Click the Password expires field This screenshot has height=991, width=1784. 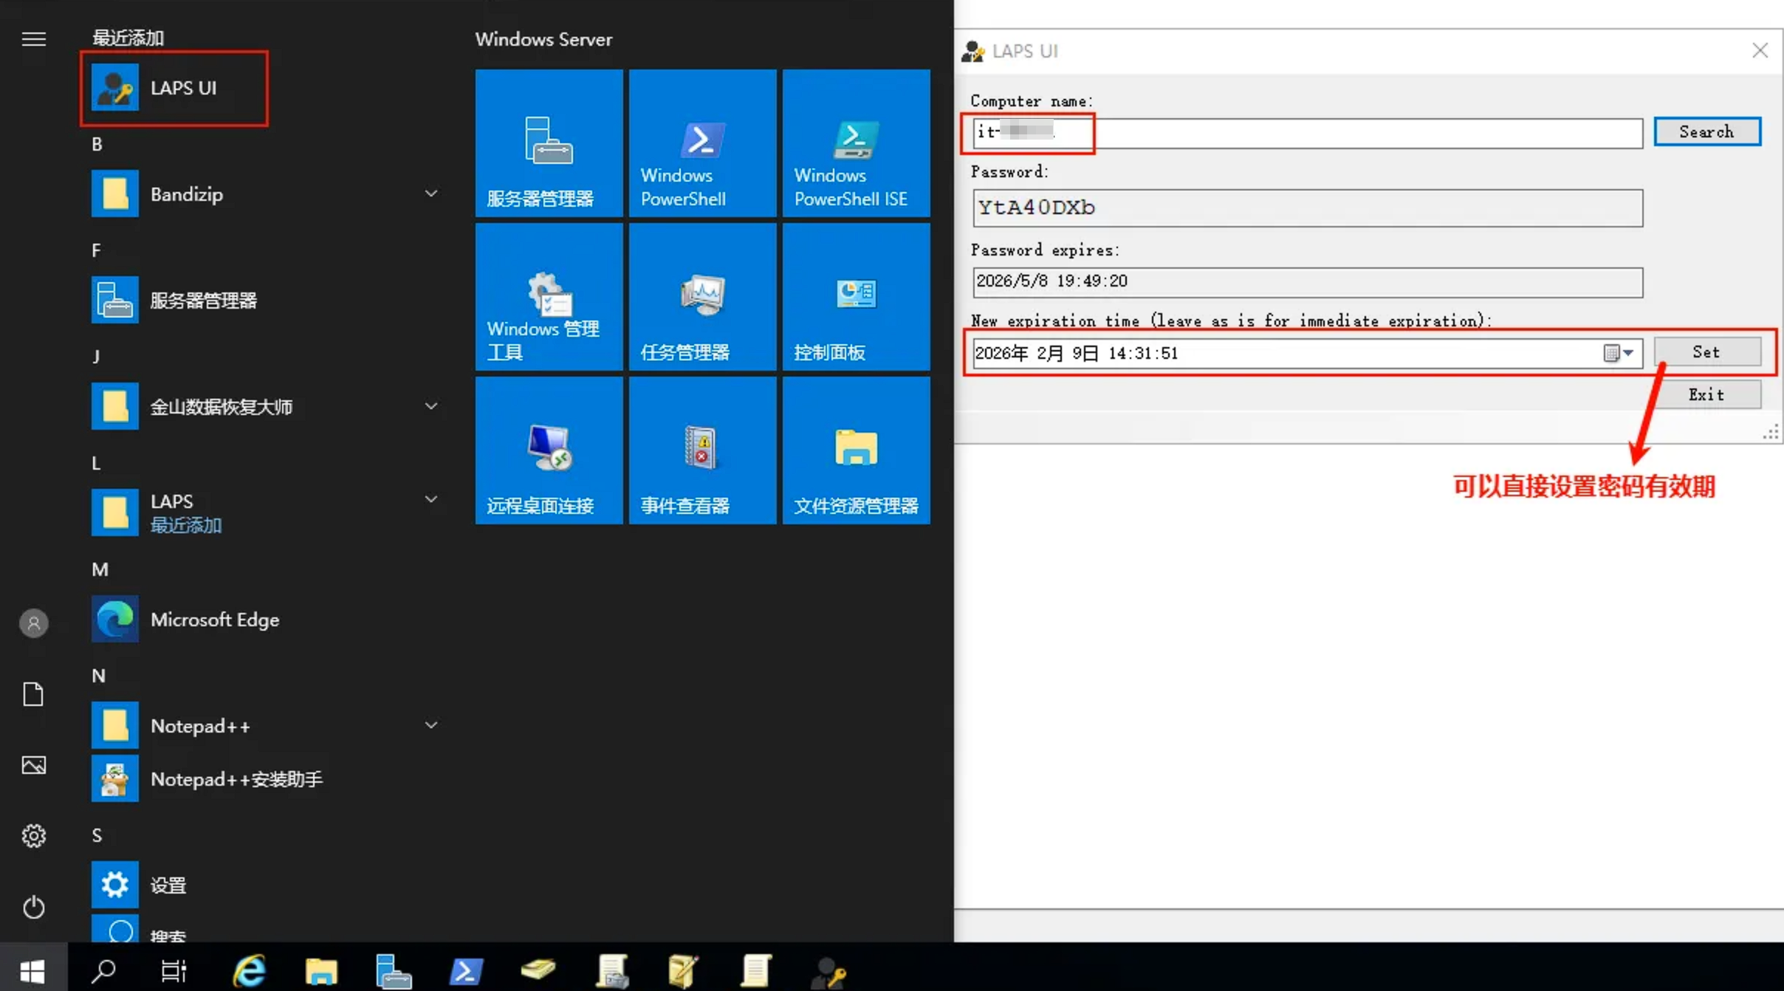[1308, 282]
